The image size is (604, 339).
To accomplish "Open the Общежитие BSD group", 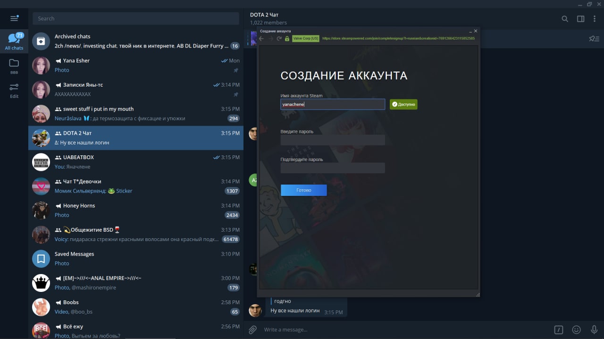I will (x=136, y=234).
